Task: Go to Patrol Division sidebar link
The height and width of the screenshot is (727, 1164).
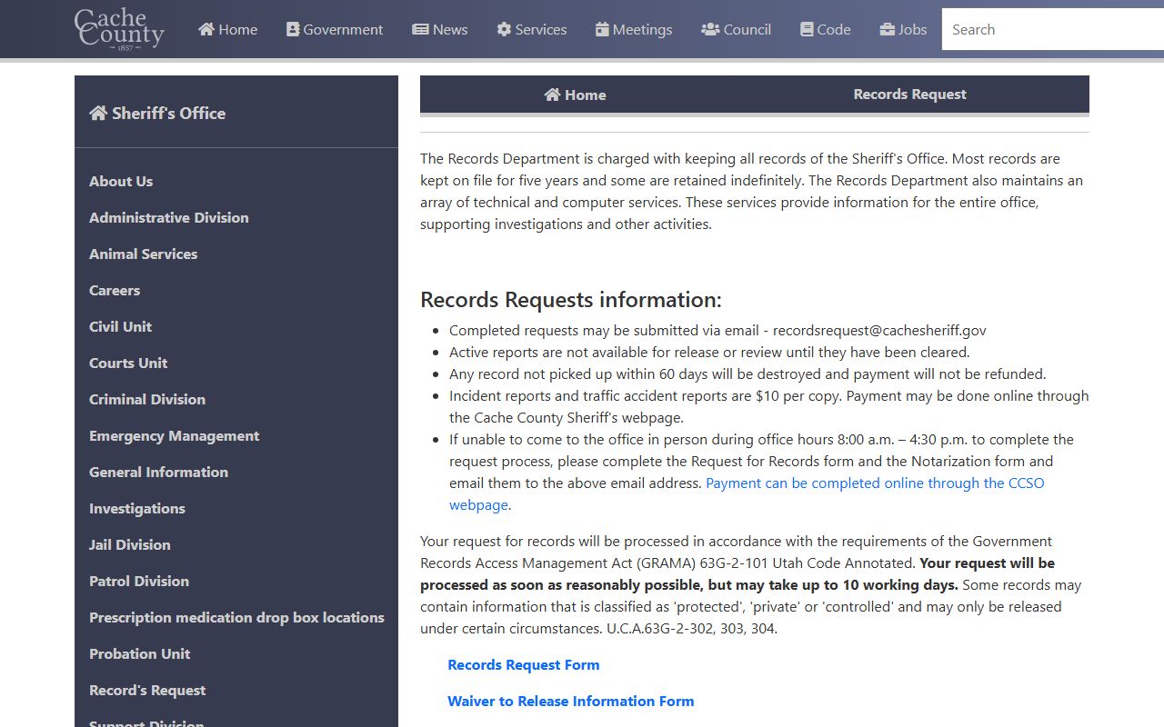Action: (139, 581)
